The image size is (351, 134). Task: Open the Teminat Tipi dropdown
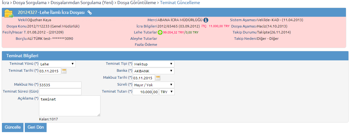(x=153, y=64)
